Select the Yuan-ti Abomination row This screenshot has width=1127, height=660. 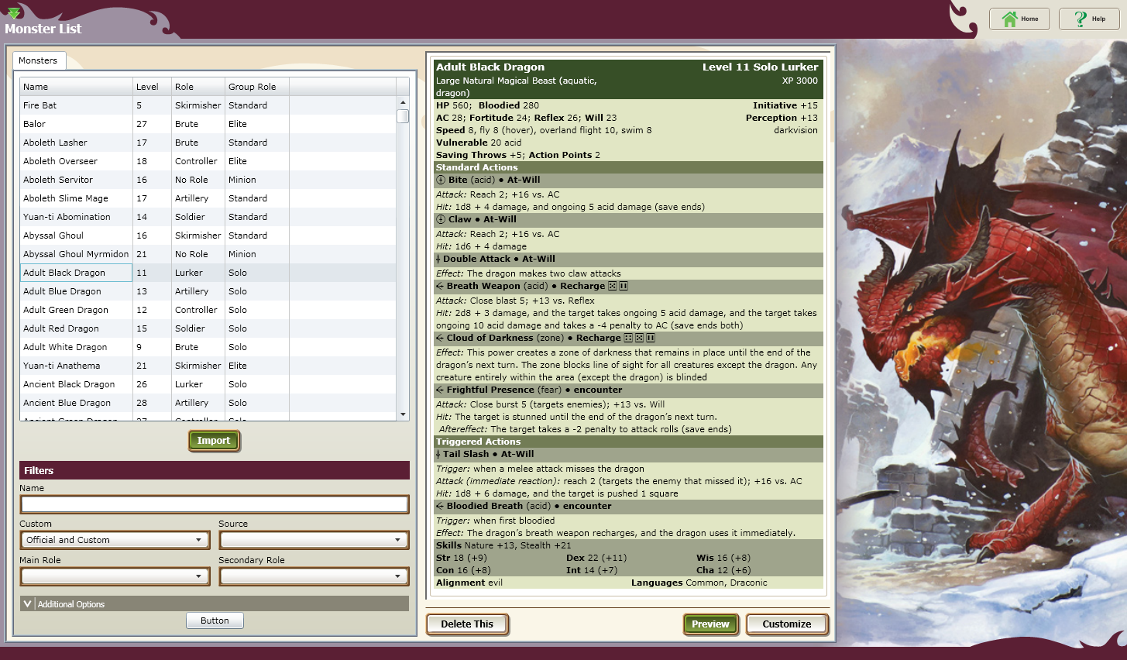[208, 217]
